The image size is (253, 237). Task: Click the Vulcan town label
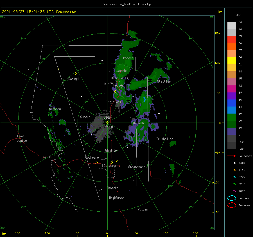[143, 209]
